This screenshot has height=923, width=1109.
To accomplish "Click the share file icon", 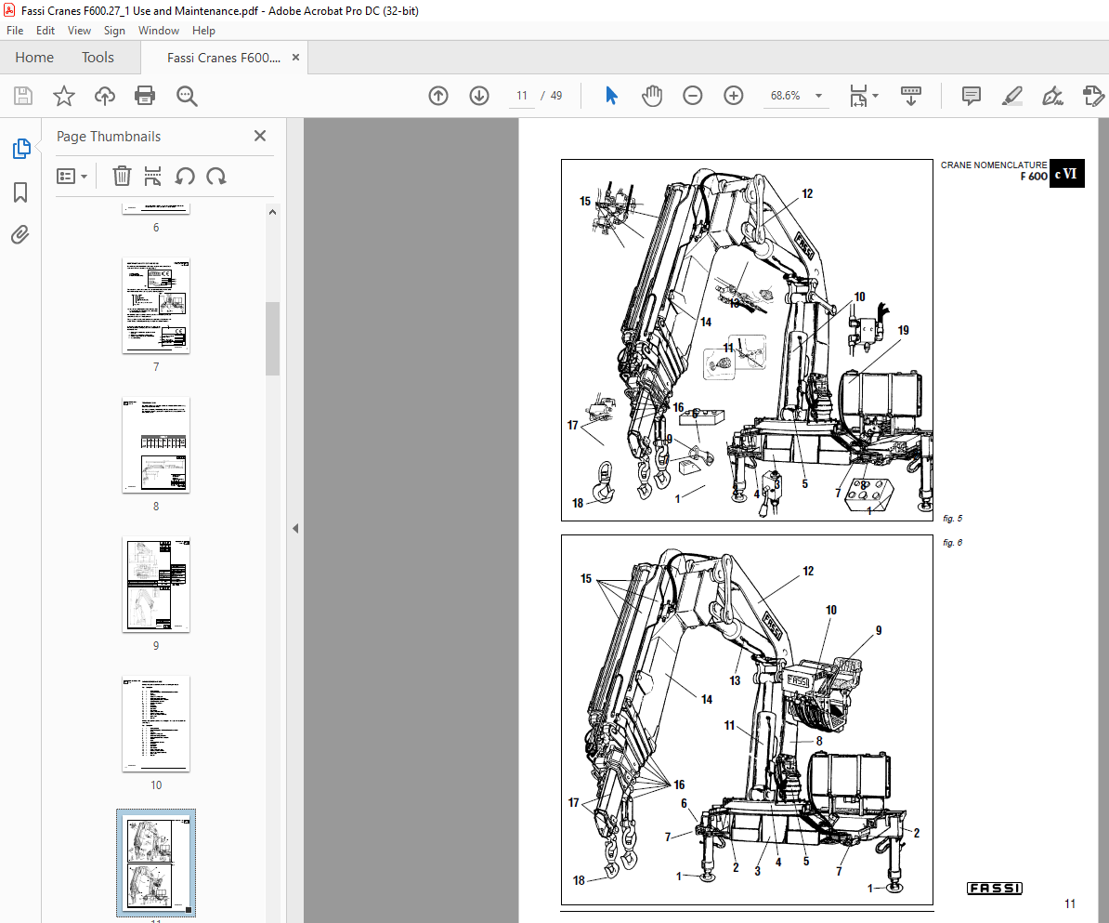I will [x=1093, y=96].
